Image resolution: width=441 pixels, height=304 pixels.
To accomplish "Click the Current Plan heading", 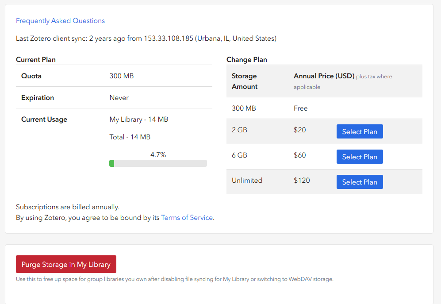I will coord(36,60).
